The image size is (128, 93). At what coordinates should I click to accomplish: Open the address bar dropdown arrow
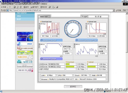113,10
